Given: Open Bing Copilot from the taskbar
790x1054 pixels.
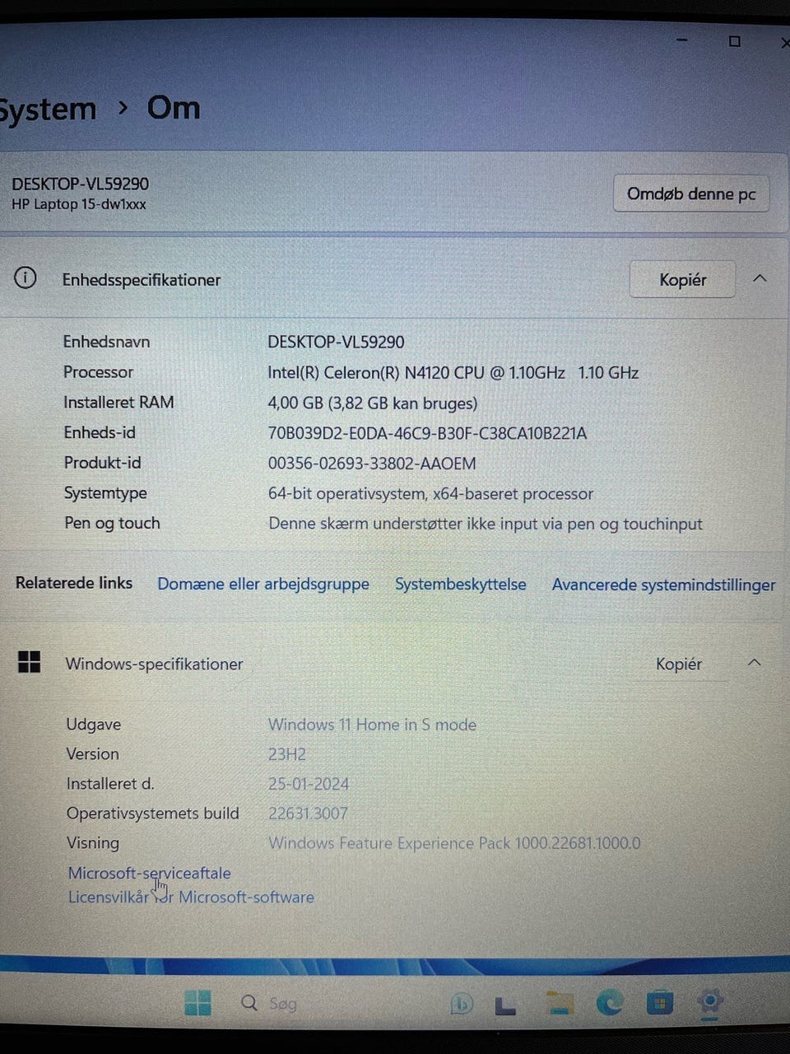Looking at the screenshot, I should click(x=462, y=1003).
